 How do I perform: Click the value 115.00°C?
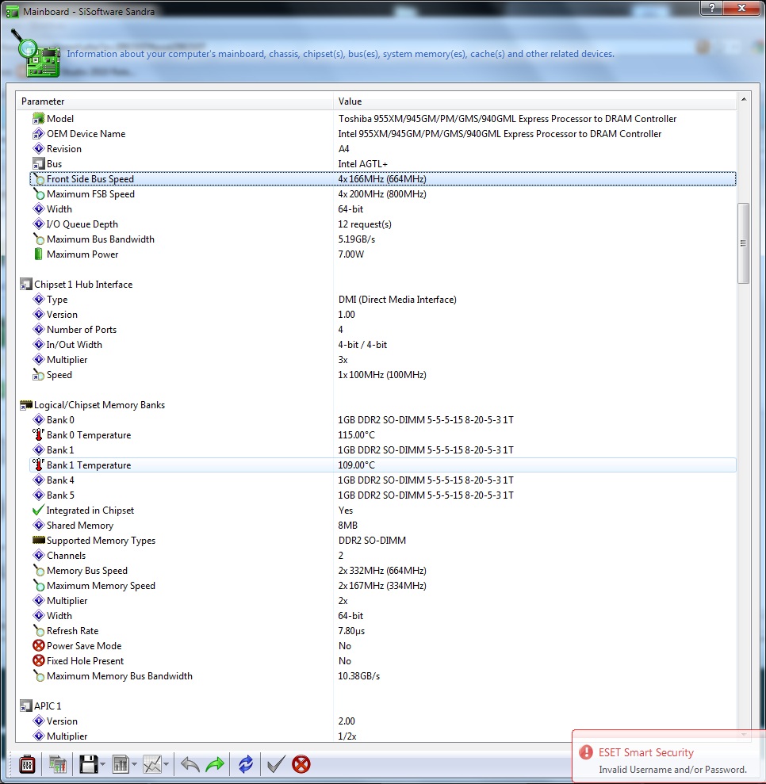[x=357, y=435]
